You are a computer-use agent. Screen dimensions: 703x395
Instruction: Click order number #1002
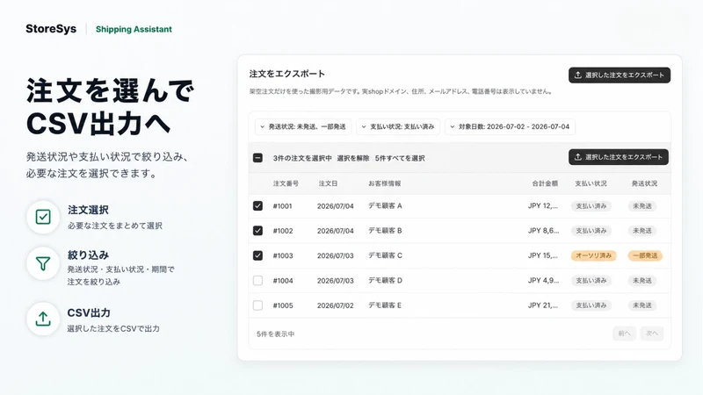tap(283, 231)
